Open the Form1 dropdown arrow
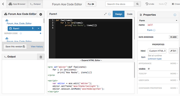The image size is (180, 96). [x=39, y=28]
